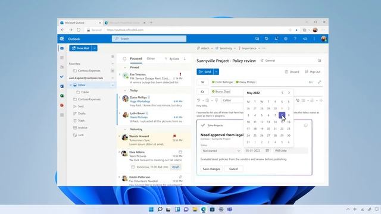Image resolution: width=381 pixels, height=214 pixels.
Task: Click Cancel in the task card
Action: click(233, 169)
